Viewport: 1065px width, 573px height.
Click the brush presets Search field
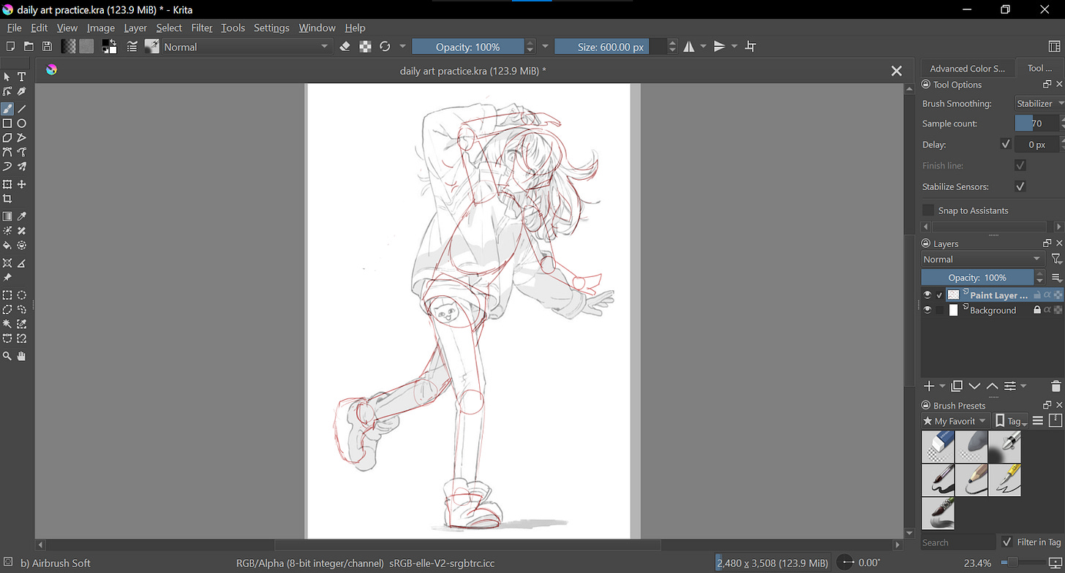coord(957,542)
